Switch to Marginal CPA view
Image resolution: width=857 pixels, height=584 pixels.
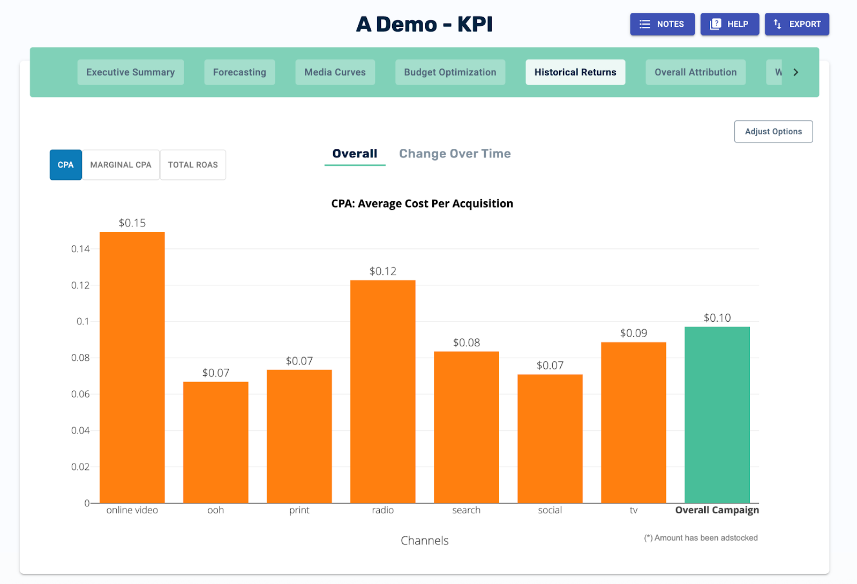click(x=121, y=165)
